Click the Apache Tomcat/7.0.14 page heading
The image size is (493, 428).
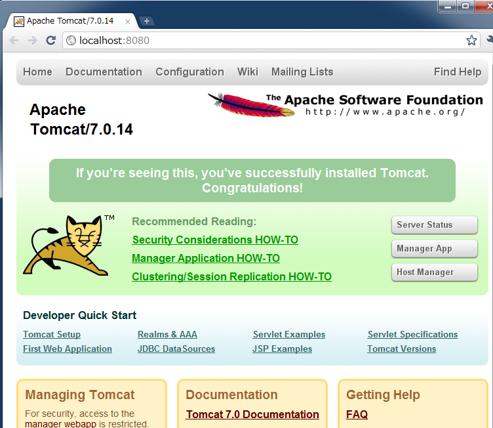point(81,119)
